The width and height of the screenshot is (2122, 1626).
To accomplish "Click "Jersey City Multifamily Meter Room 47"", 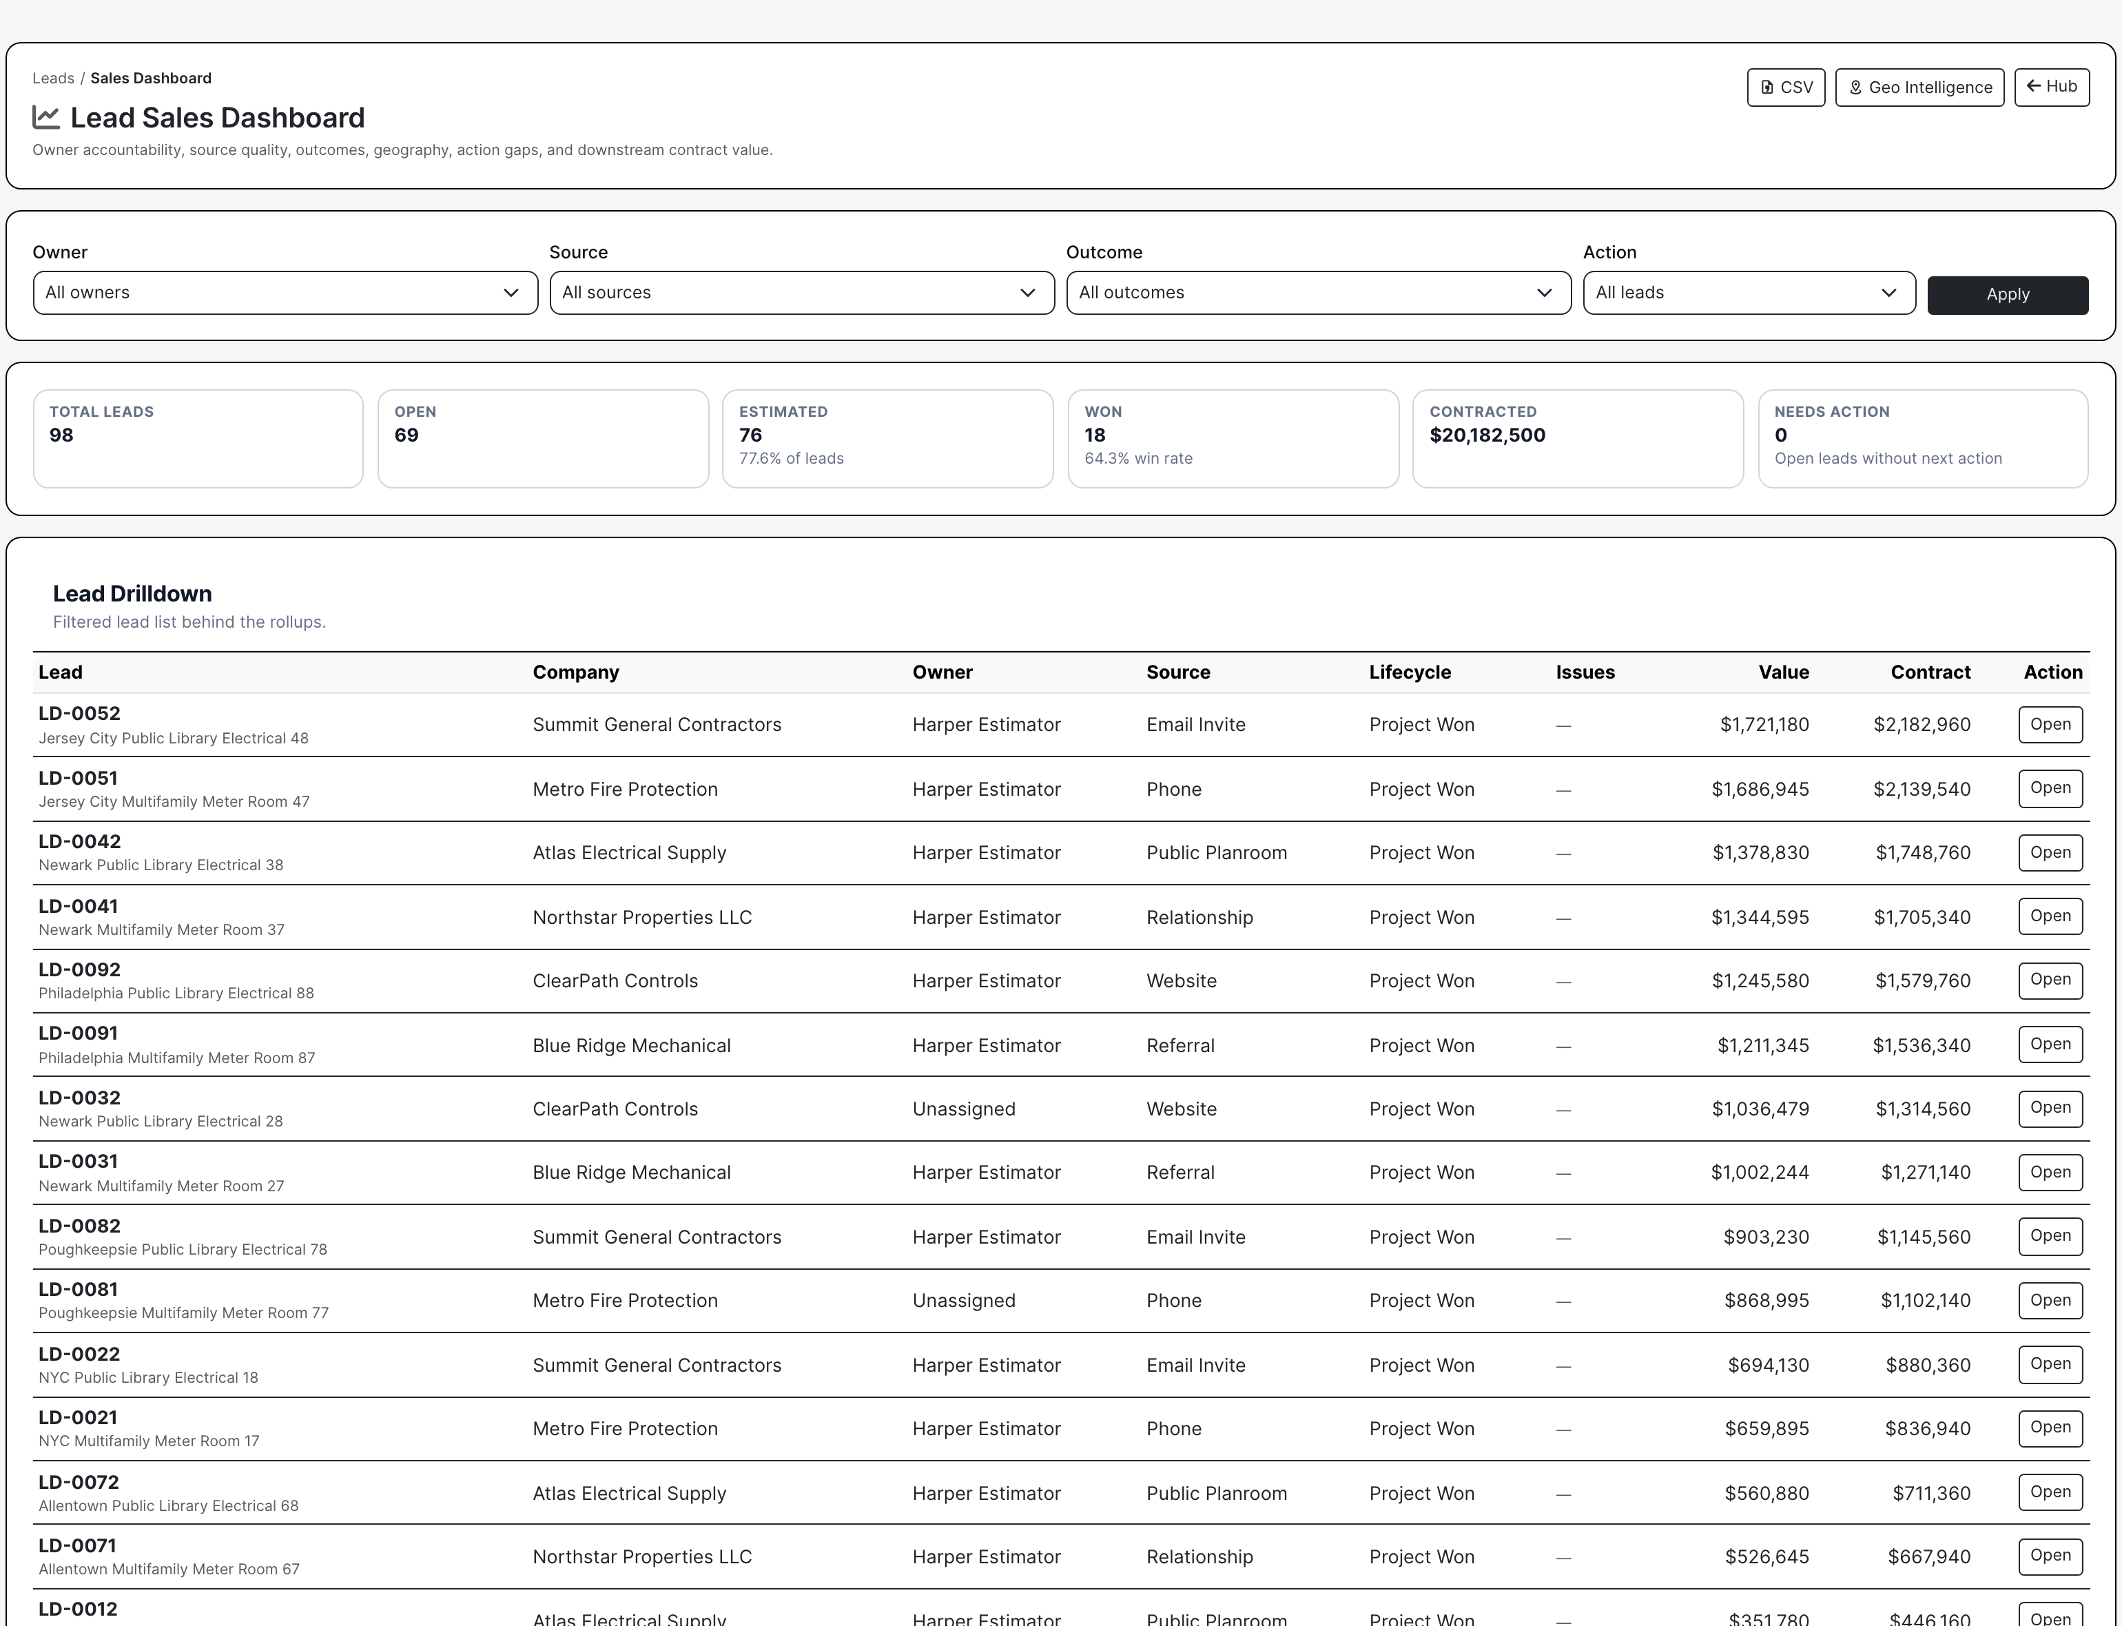I will [174, 801].
